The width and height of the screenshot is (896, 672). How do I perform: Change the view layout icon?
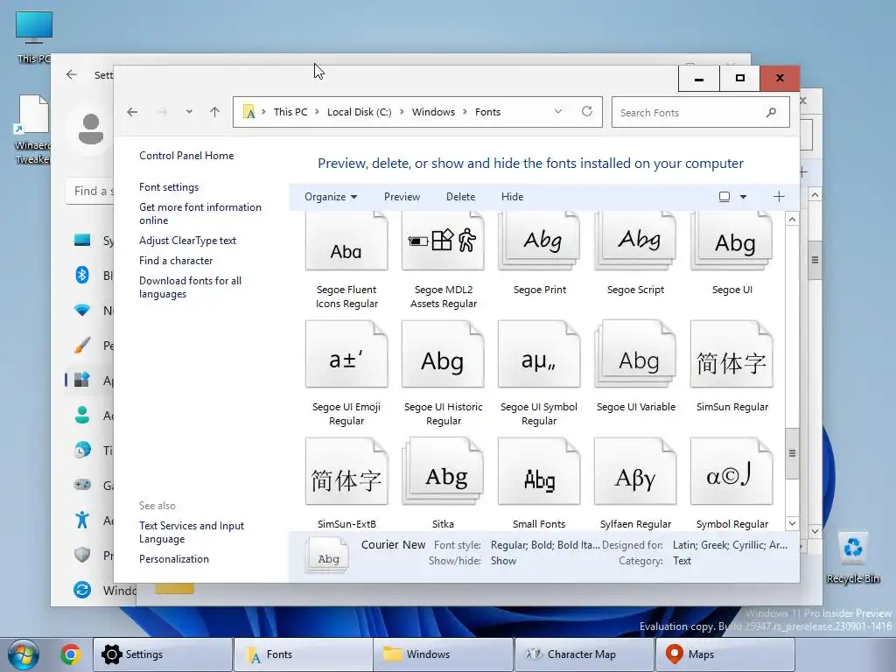pyautogui.click(x=724, y=197)
